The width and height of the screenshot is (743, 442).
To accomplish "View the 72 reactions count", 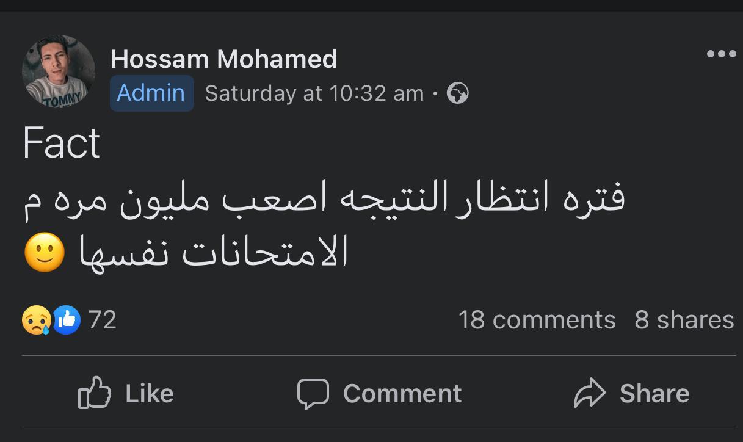I will pos(103,320).
